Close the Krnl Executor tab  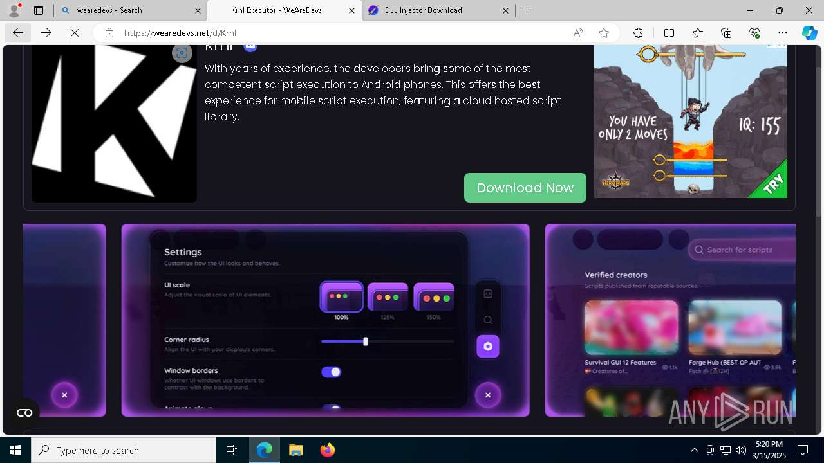coord(351,10)
